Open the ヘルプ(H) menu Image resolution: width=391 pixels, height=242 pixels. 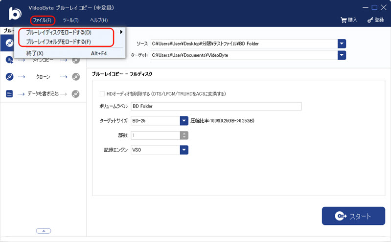[99, 20]
